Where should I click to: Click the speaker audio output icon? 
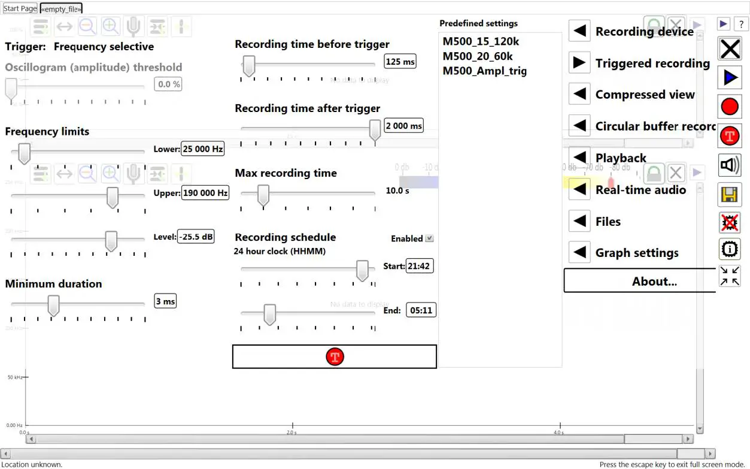click(x=729, y=165)
